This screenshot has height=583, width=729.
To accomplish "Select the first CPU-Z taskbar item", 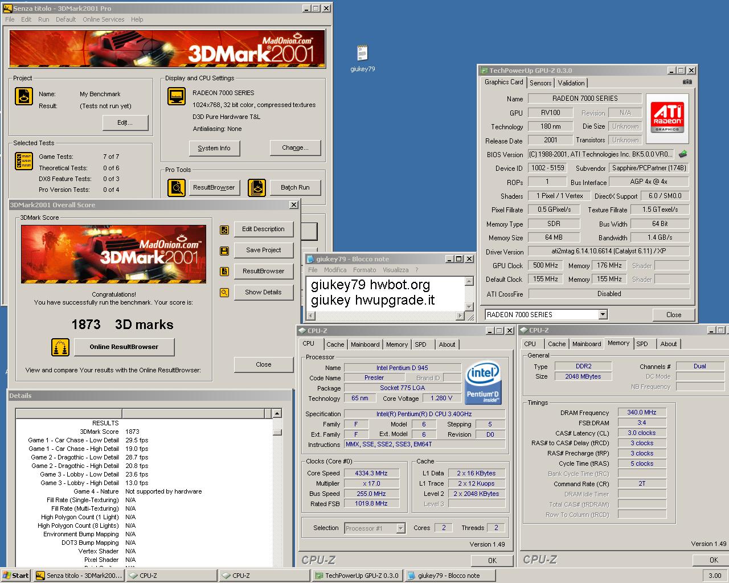I will coord(171,576).
